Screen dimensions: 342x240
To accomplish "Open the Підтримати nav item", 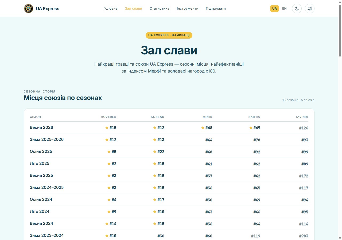I will pos(216,9).
